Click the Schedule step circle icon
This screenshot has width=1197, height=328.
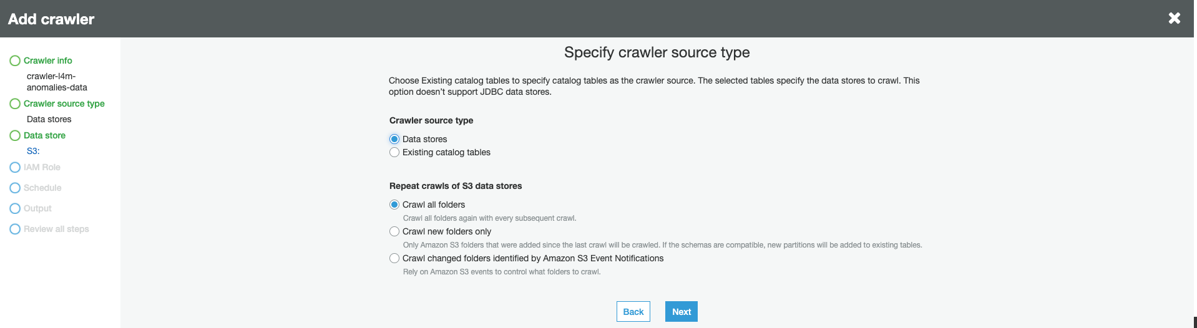pyautogui.click(x=15, y=188)
